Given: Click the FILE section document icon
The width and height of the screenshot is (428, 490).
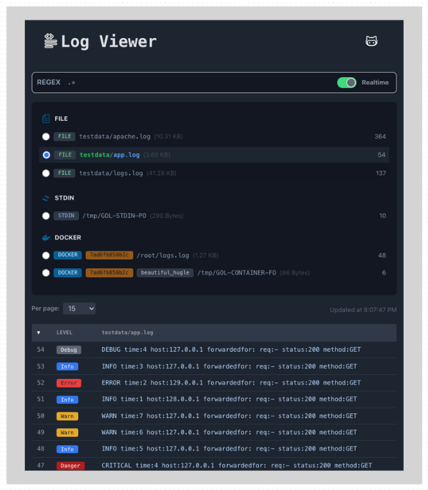Looking at the screenshot, I should pyautogui.click(x=46, y=119).
